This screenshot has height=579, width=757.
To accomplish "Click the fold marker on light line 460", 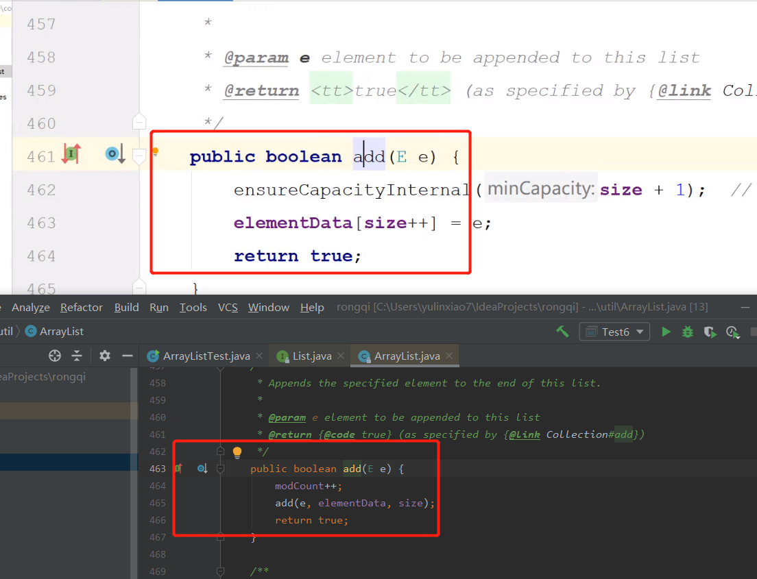I will point(139,121).
